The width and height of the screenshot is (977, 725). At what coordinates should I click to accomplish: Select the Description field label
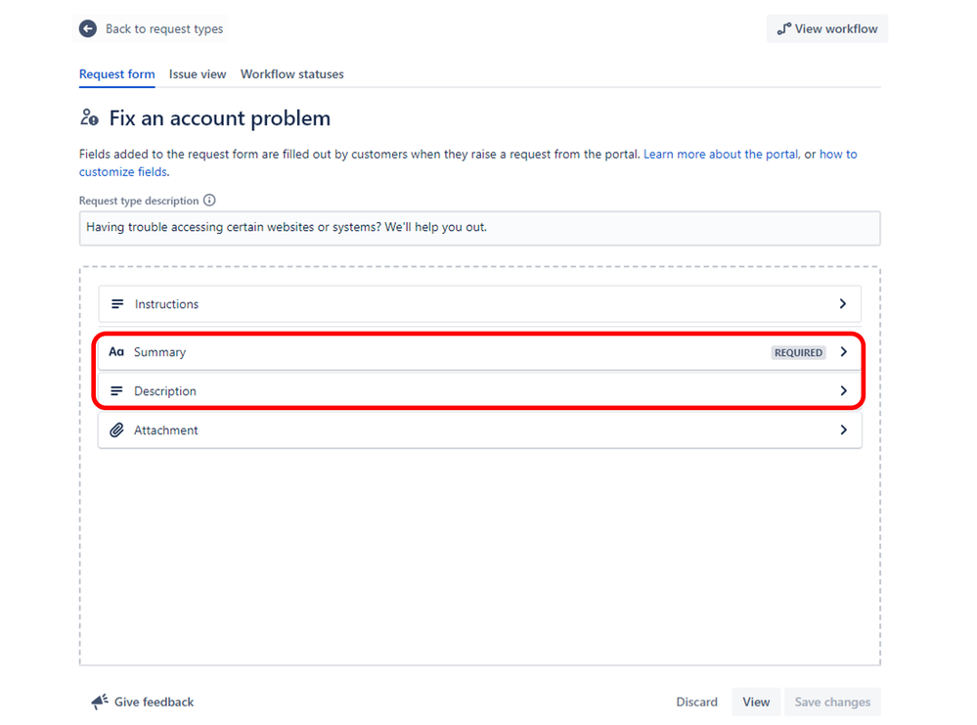tap(165, 390)
